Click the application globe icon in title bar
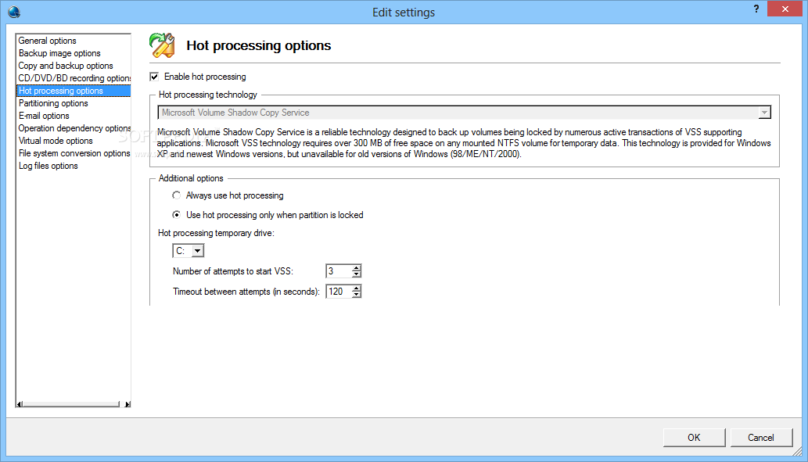This screenshot has width=808, height=462. click(x=13, y=11)
